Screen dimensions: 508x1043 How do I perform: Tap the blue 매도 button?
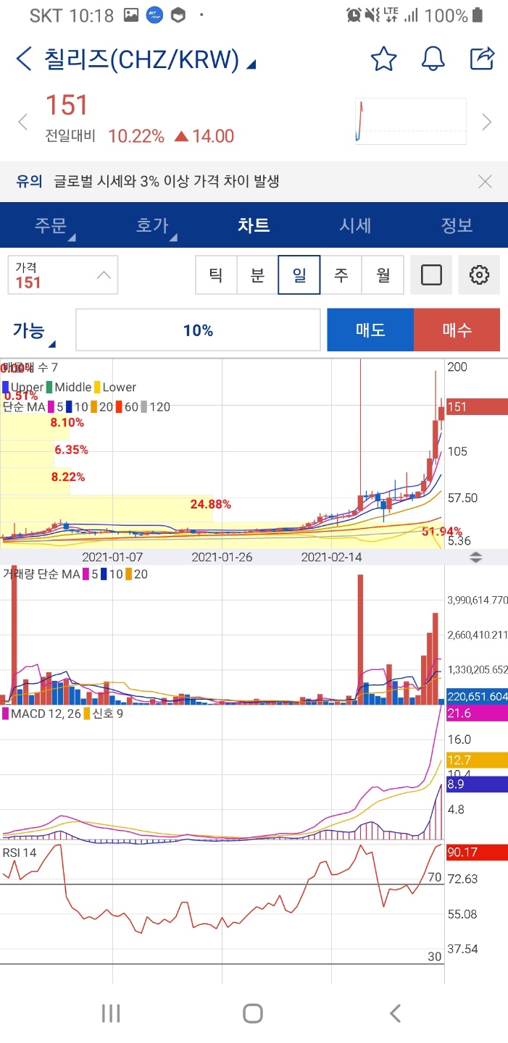[x=370, y=330]
